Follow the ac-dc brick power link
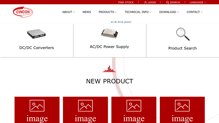The height and width of the screenshot is (123, 219). [121, 22]
